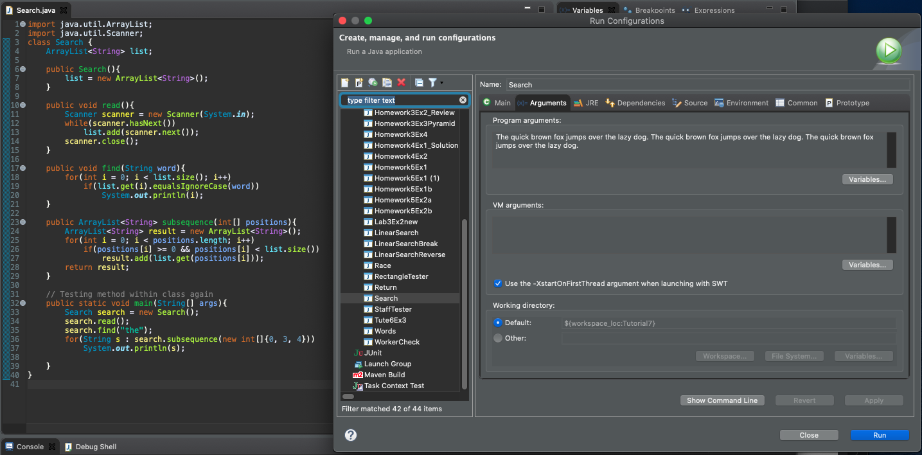Toggle the -XstartOnFirstThread checkbox
This screenshot has width=922, height=455.
pyautogui.click(x=498, y=283)
